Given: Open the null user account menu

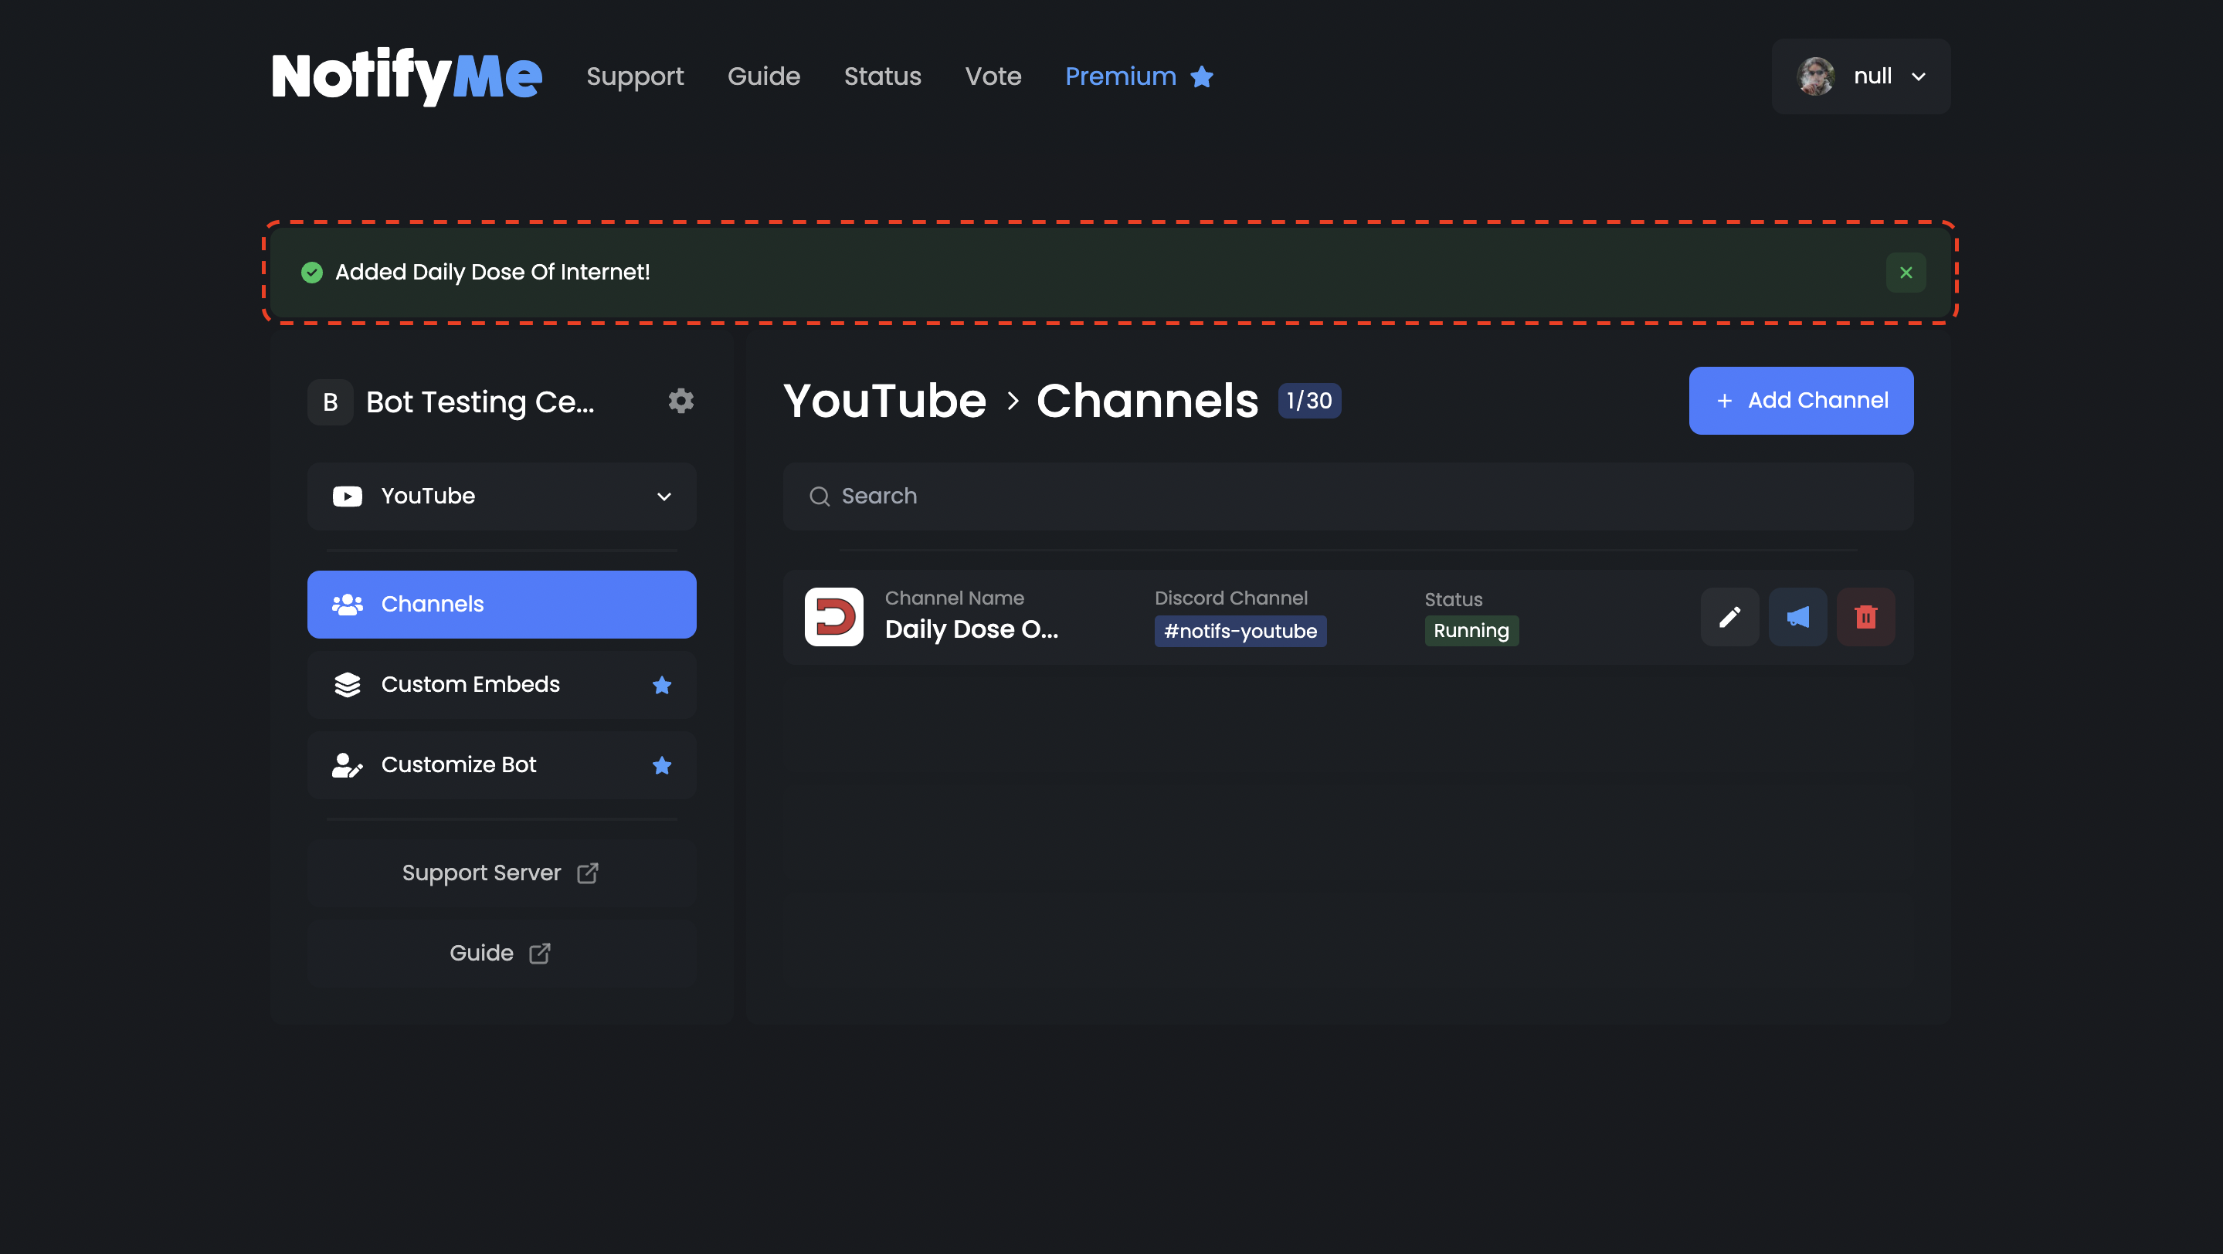Looking at the screenshot, I should pos(1861,76).
